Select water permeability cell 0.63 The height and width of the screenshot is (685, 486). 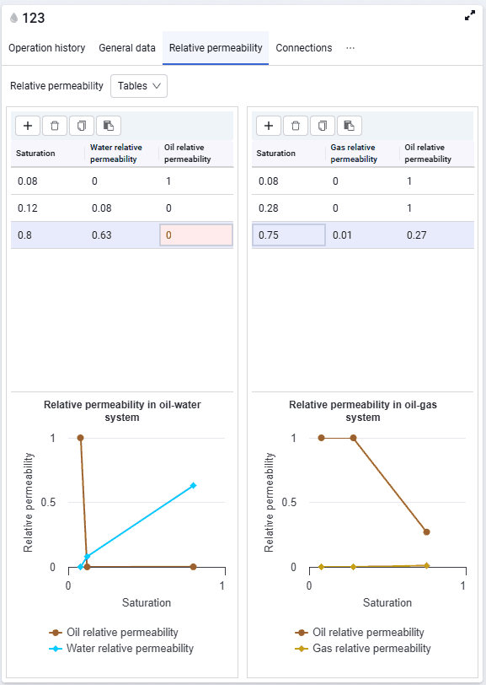click(122, 235)
